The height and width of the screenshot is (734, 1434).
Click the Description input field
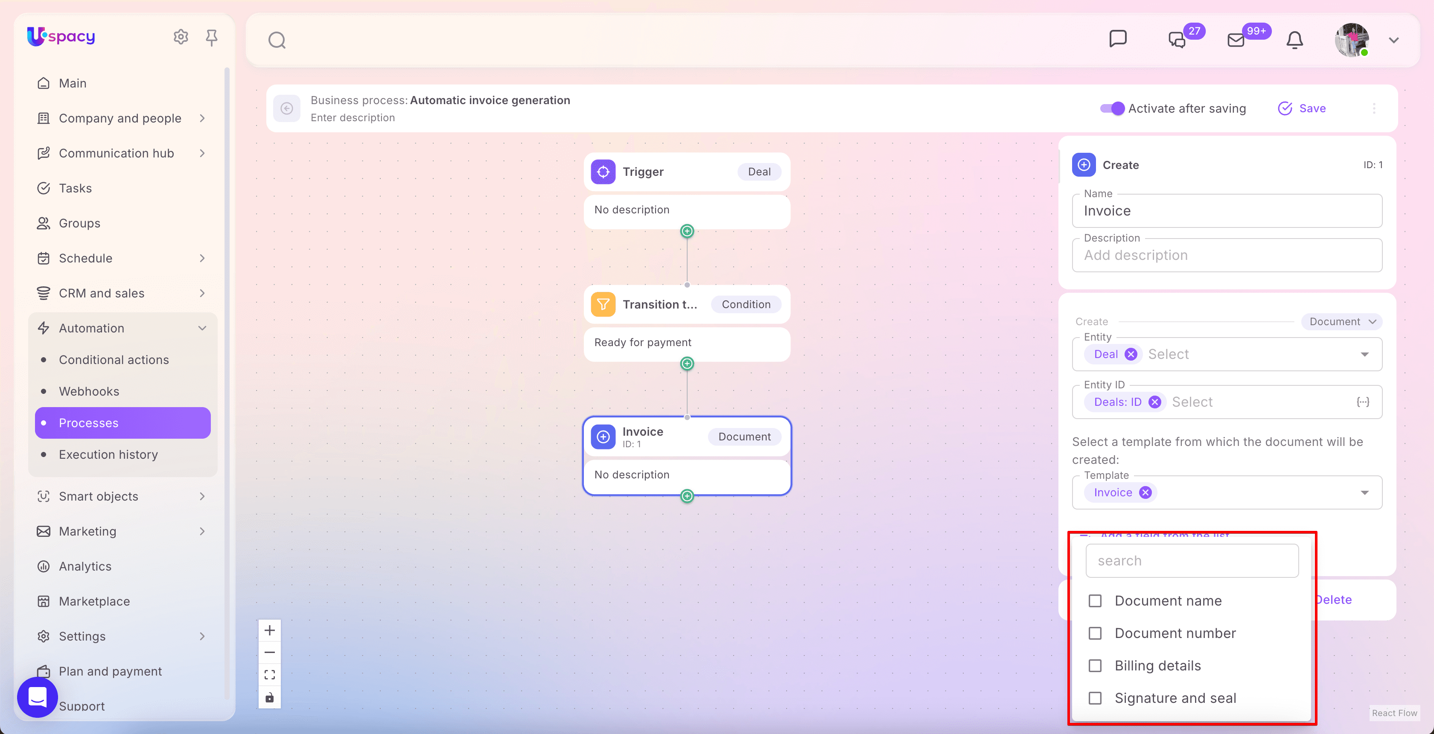(1227, 256)
